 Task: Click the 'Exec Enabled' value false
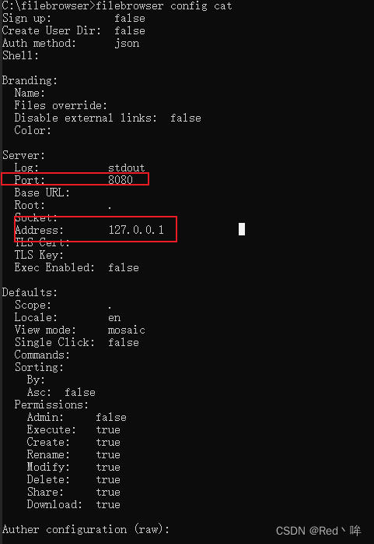124,267
